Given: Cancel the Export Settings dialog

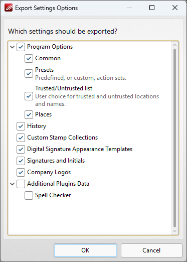Looking at the screenshot, I should 151,250.
